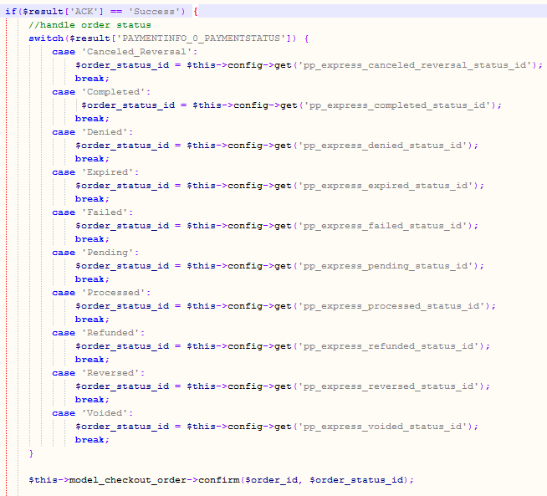Viewport: 547px width, 496px height.
Task: Click the //handle order status comment
Action: coord(89,25)
